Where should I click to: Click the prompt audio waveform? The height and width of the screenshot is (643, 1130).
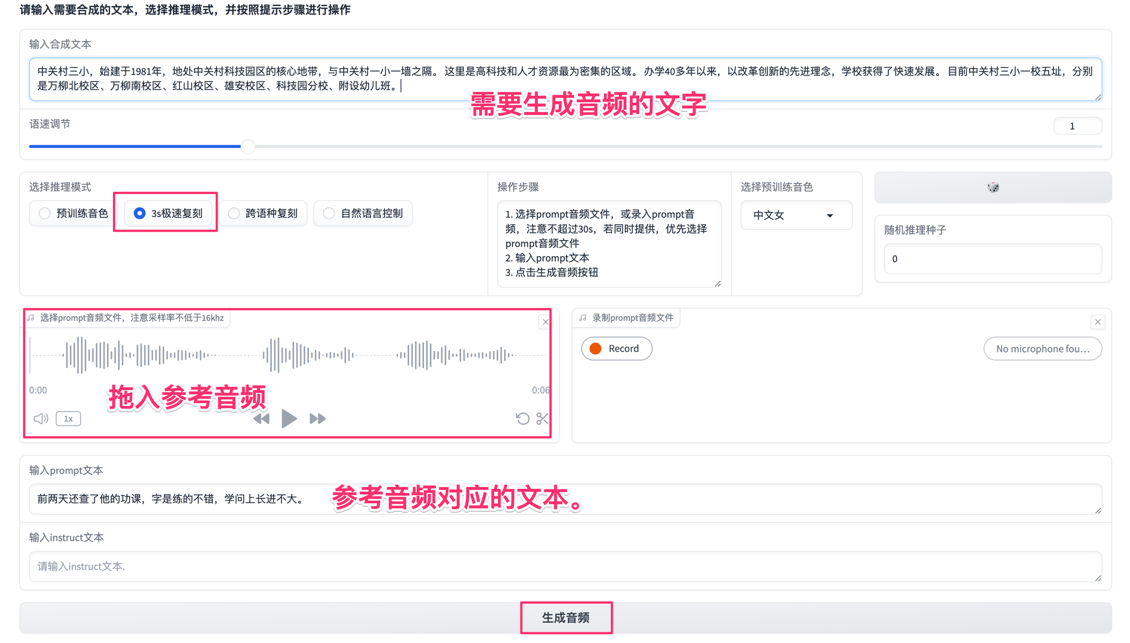(290, 355)
